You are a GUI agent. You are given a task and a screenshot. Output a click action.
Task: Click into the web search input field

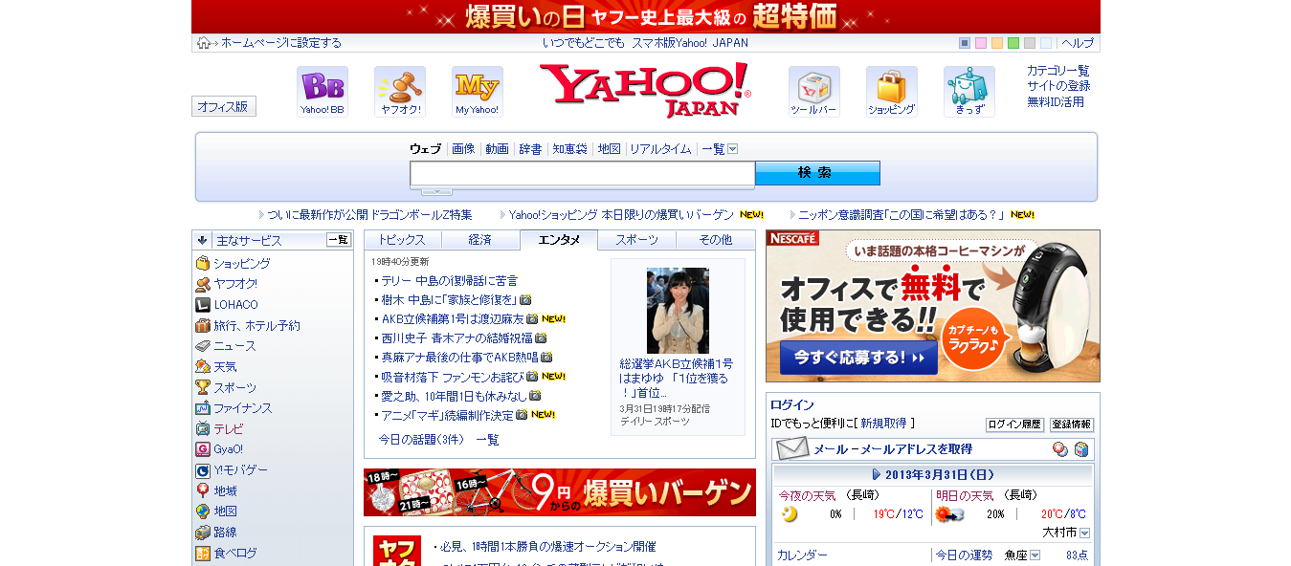click(583, 173)
